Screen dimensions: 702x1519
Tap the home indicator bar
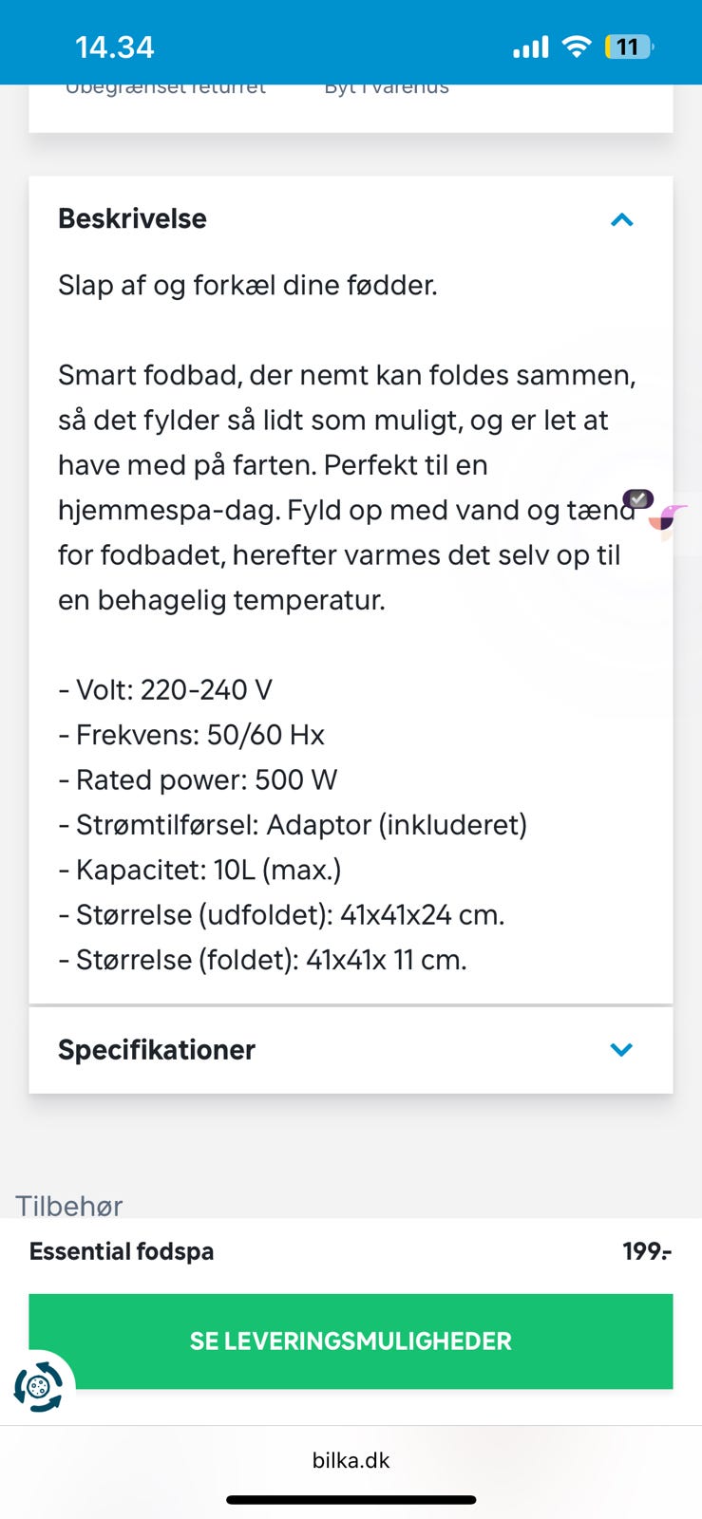(351, 1500)
